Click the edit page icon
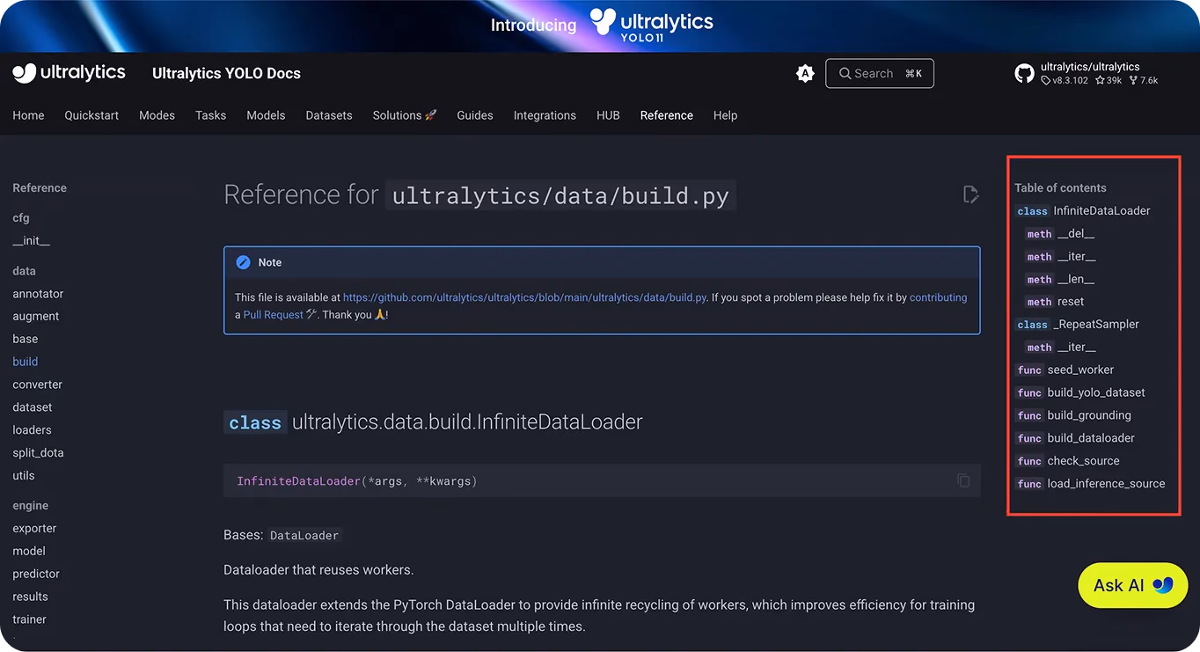 [x=971, y=194]
